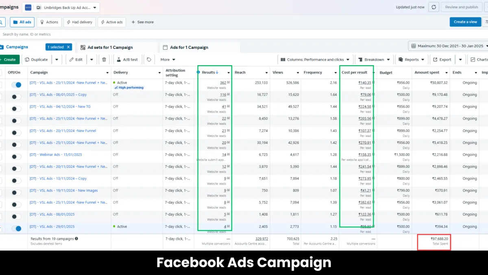Screen dimensions: 488x275
Task: Open the Columns: Performance and clicks dropdown
Action: 316,59
